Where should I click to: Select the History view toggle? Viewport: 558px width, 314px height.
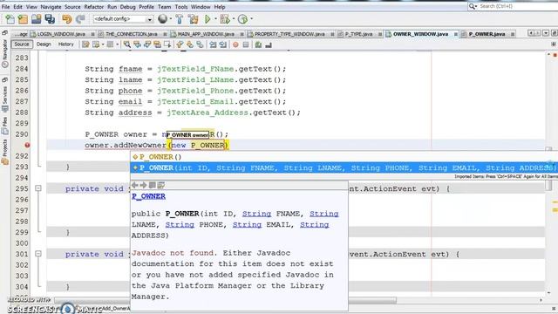(x=66, y=44)
